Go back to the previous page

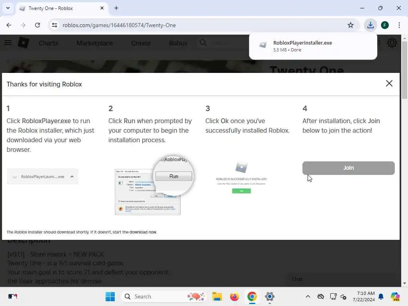9,25
